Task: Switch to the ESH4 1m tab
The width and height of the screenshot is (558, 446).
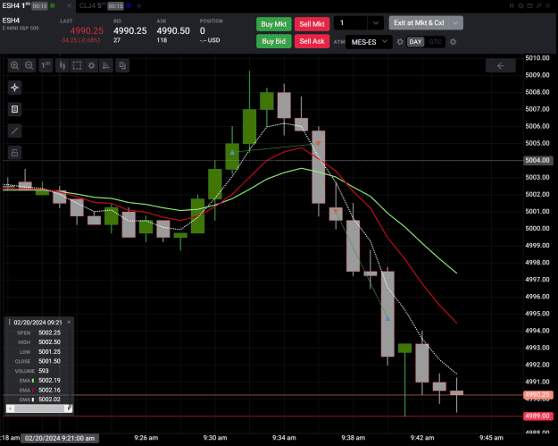Action: point(16,5)
